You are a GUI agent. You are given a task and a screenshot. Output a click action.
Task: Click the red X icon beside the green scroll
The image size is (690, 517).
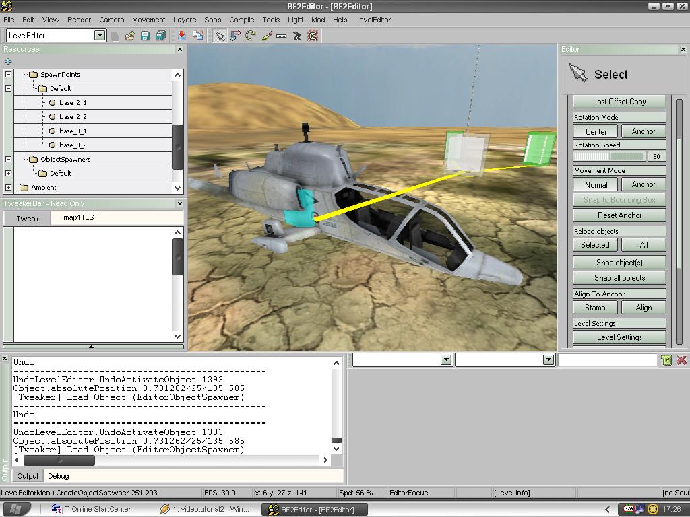tap(681, 360)
